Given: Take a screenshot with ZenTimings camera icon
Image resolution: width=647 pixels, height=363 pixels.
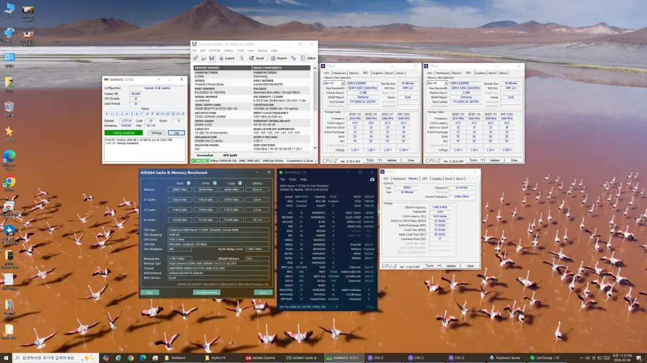Looking at the screenshot, I should click(x=371, y=179).
